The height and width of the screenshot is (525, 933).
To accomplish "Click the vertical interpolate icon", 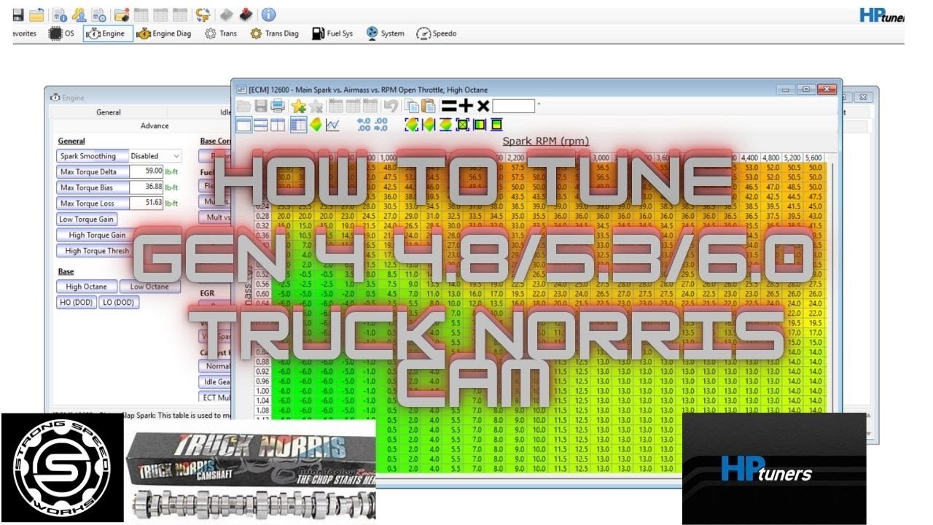I will (x=445, y=125).
